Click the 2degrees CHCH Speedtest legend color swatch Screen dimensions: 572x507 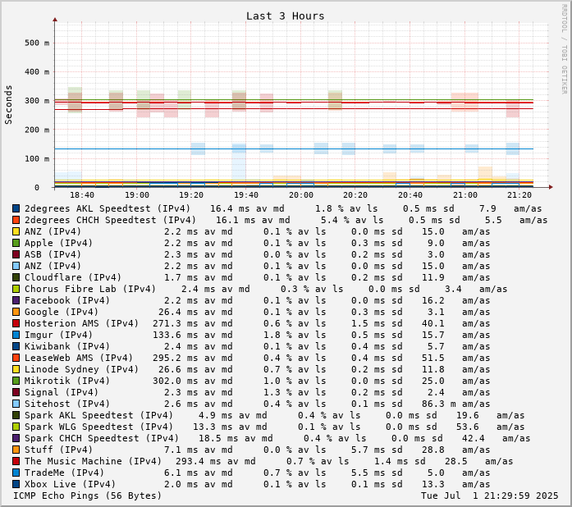(x=16, y=220)
